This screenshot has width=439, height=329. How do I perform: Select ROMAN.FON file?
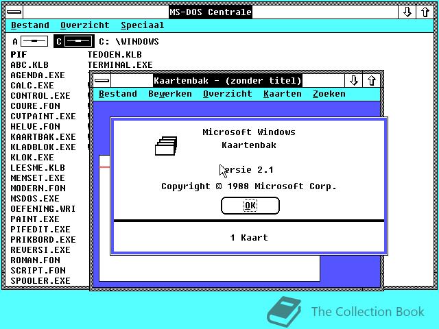pyautogui.click(x=35, y=260)
